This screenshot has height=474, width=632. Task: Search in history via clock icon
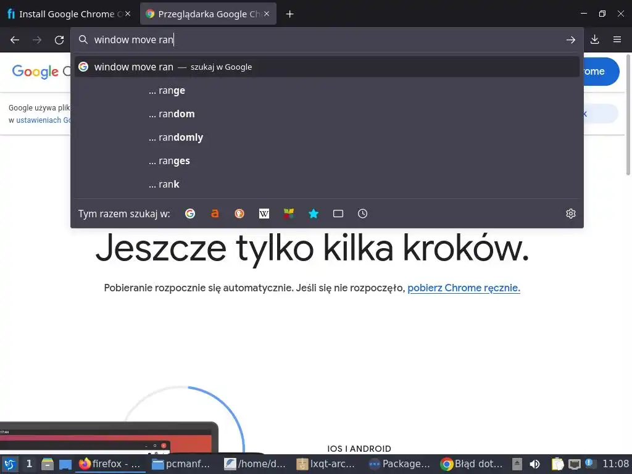tap(363, 214)
